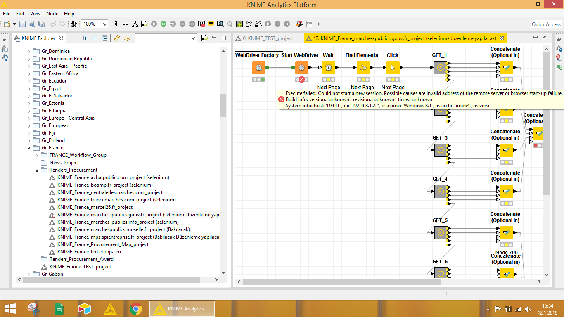
Task: Collapse the Tenders_Procurement folder
Action: (37, 170)
